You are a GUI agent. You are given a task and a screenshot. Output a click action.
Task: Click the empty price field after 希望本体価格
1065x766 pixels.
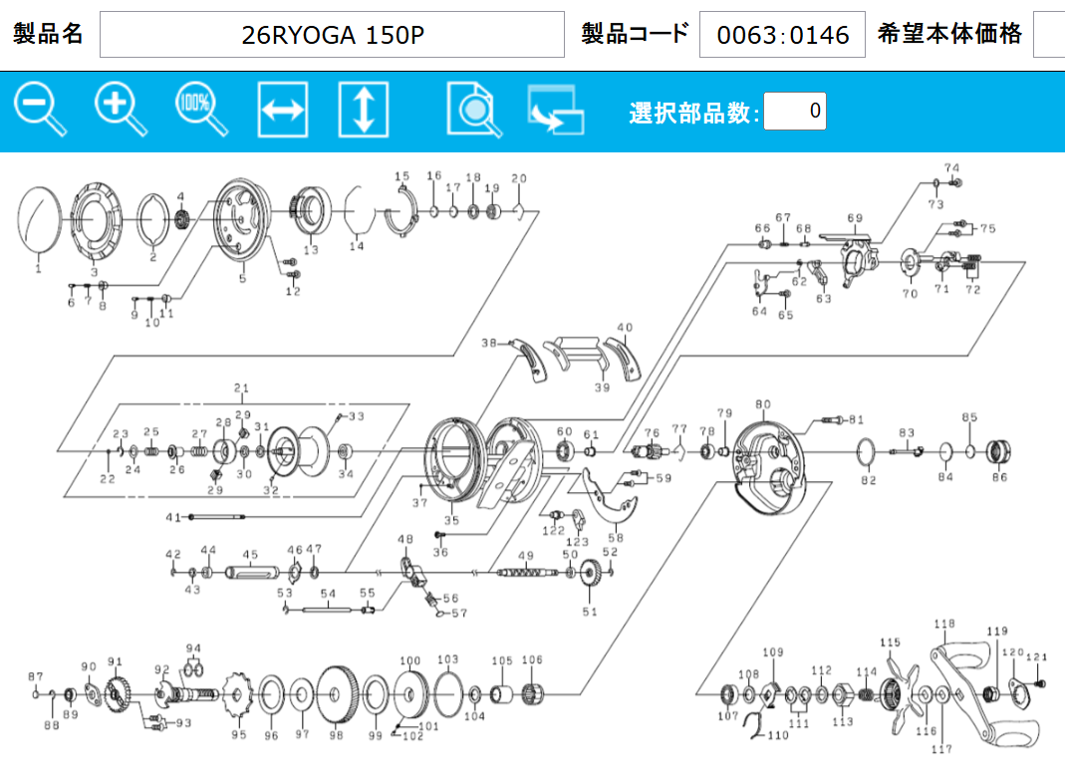coord(1049,35)
